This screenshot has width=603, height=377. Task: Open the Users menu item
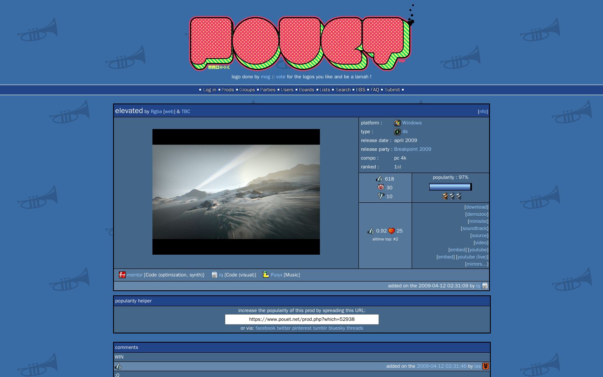pyautogui.click(x=287, y=90)
